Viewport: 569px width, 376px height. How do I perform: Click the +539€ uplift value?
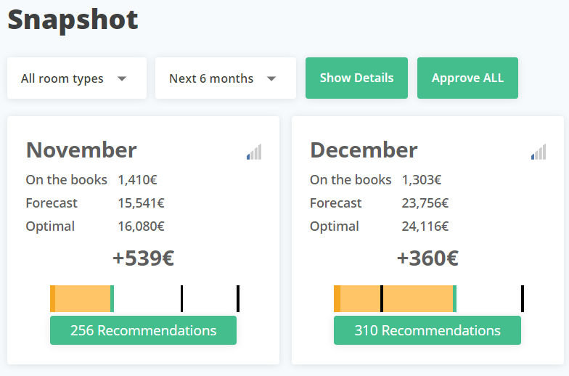144,258
